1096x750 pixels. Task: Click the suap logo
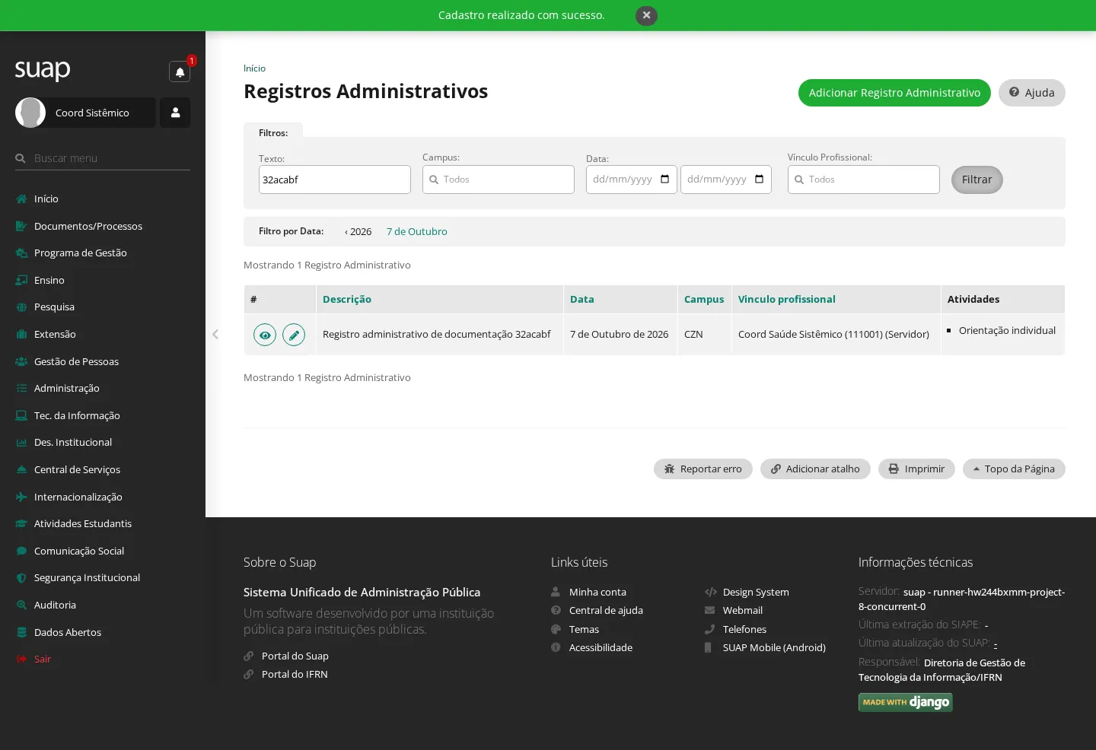43,70
